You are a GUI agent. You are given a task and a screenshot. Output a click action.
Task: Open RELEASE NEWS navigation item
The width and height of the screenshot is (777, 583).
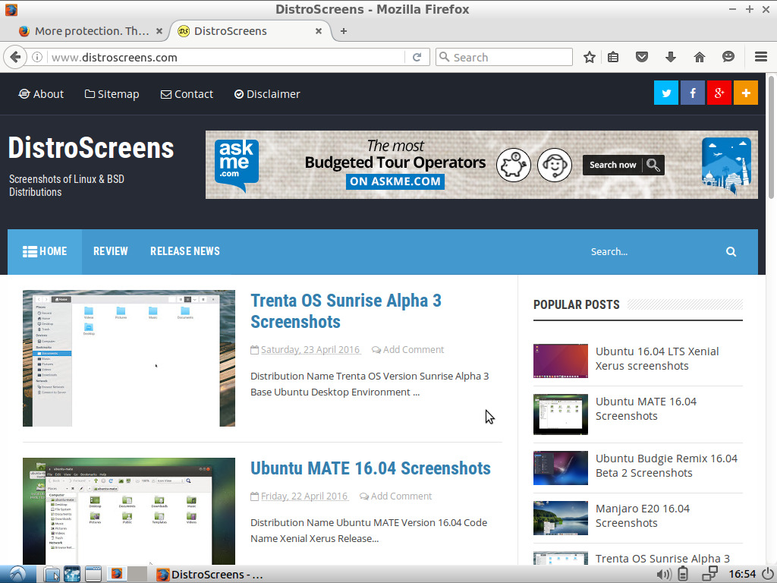[185, 251]
